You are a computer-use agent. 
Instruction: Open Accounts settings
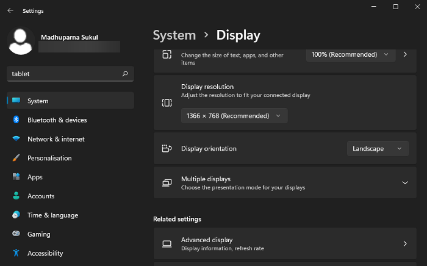click(71, 196)
